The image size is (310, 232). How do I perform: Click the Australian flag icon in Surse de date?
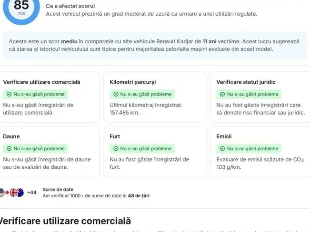click(20, 193)
